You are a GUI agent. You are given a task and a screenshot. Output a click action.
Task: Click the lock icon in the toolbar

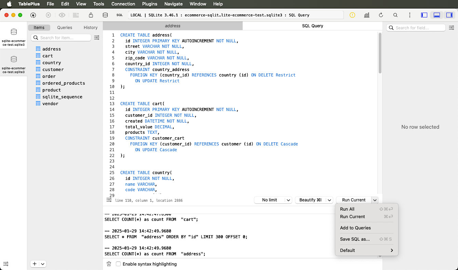pos(91,15)
